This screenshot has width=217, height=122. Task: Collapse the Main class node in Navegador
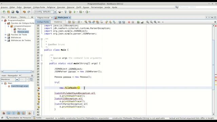tap(2, 83)
